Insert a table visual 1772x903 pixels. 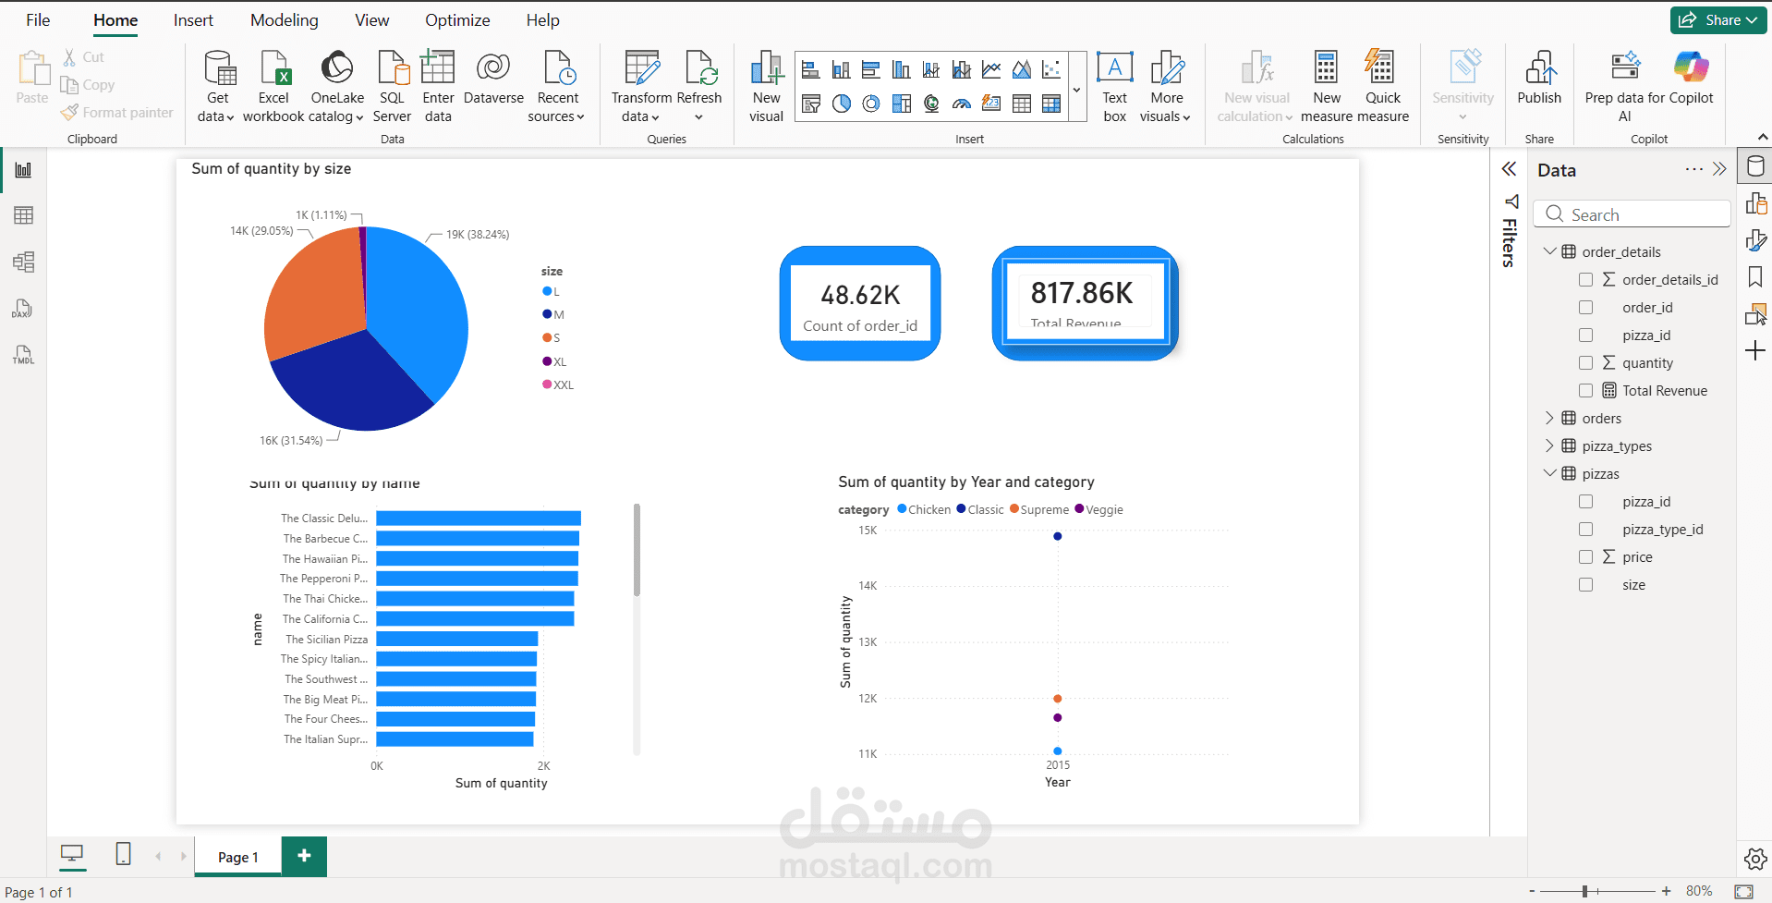1022,104
